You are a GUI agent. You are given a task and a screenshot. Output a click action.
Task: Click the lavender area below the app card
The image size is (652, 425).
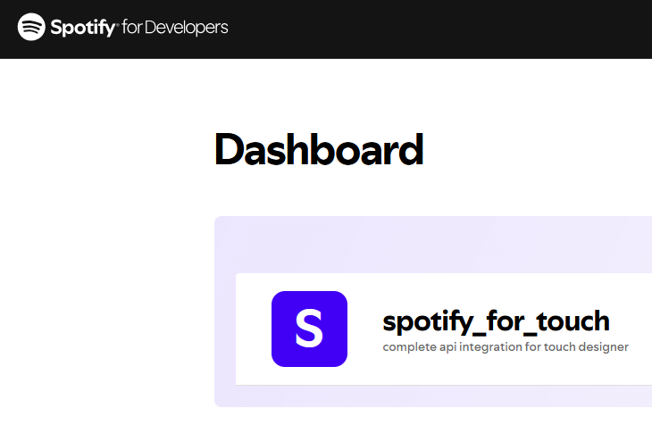pyautogui.click(x=429, y=396)
